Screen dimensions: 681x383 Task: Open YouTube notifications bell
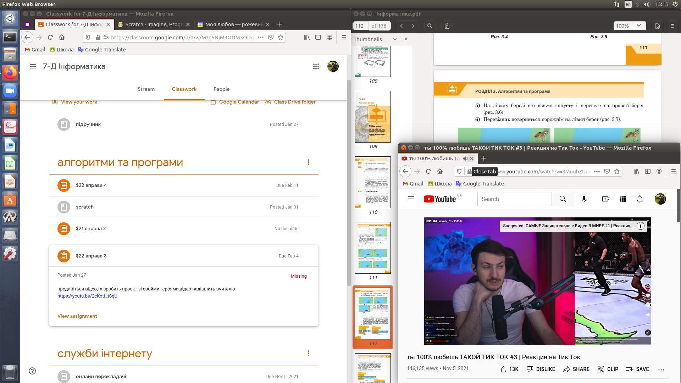click(640, 199)
